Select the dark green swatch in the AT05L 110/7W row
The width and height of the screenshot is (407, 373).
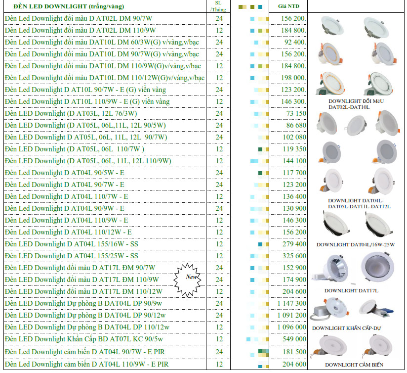(x=260, y=149)
